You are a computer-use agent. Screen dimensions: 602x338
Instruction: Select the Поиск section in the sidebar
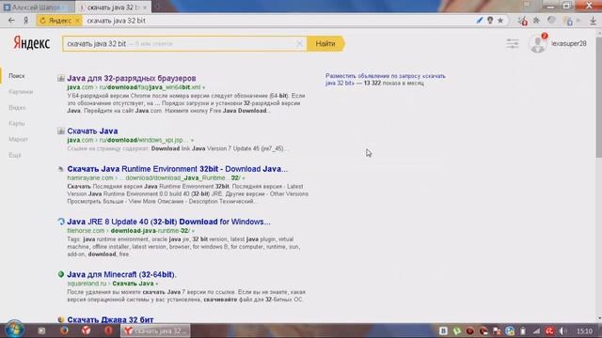point(17,76)
